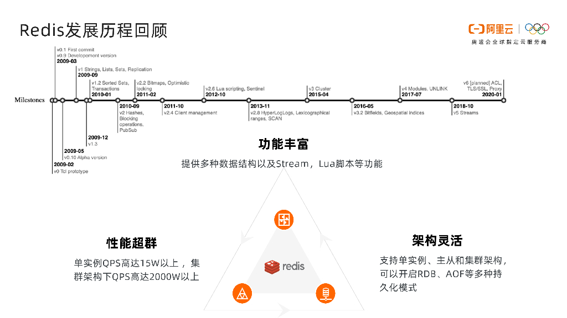This screenshot has width=567, height=318.
Task: Click the text 提供多种数据结构以及Stream
Action: click(245, 163)
